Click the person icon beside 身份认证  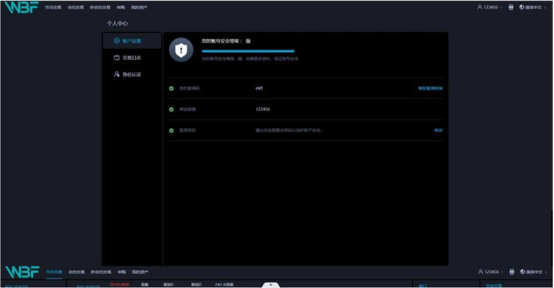116,74
